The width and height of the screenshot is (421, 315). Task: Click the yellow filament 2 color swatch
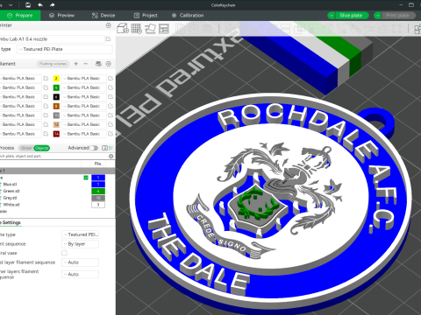56,78
